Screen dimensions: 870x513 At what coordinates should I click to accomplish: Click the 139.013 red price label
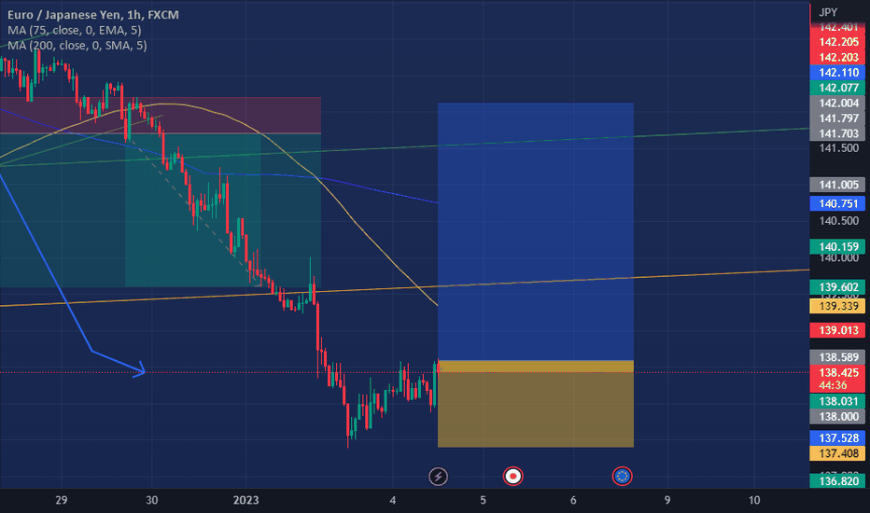tap(838, 330)
